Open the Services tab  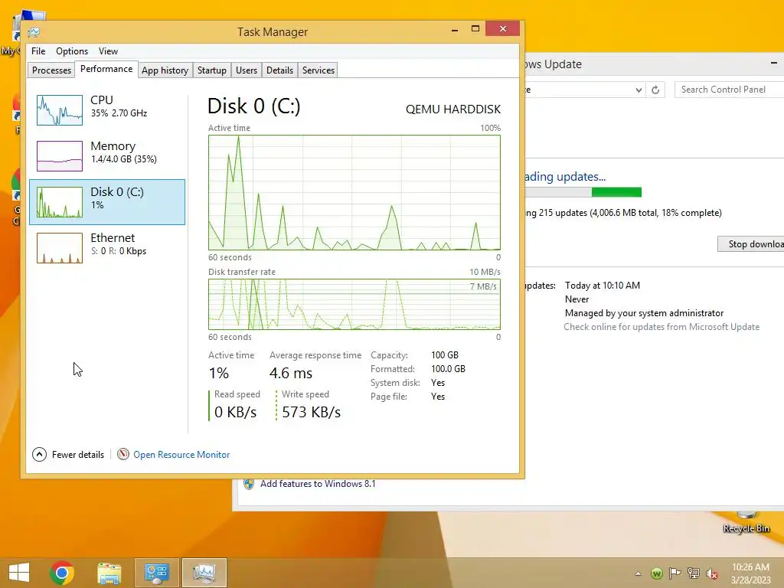point(318,70)
